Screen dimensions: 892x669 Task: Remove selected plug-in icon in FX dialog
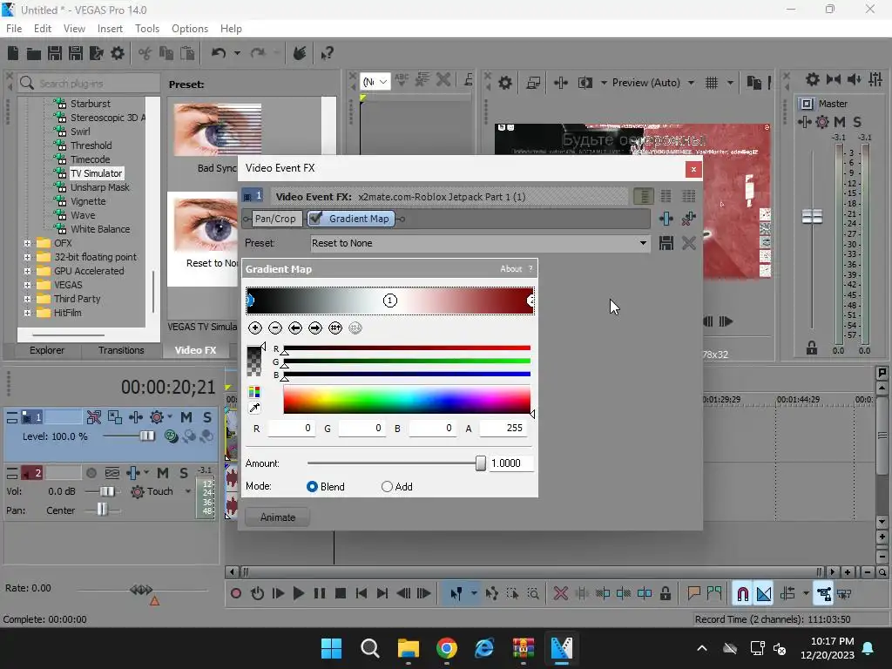pos(689,219)
